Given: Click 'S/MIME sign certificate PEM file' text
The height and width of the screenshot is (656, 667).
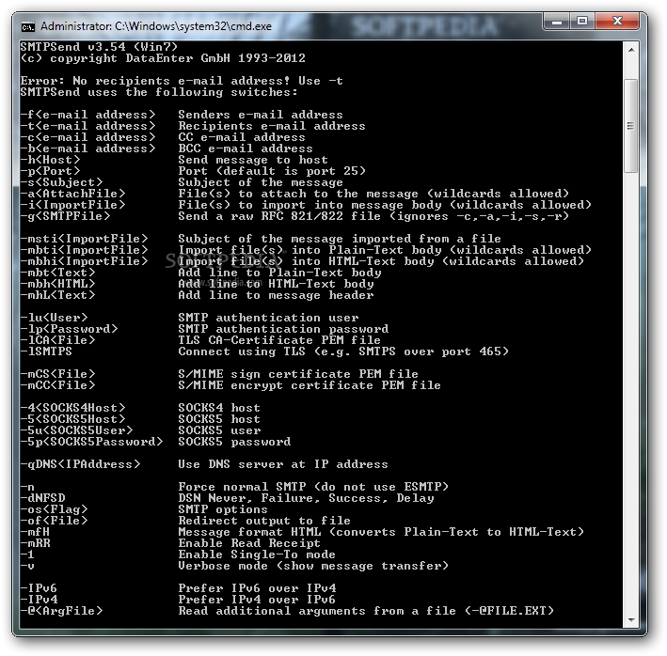Looking at the screenshot, I should 298,374.
